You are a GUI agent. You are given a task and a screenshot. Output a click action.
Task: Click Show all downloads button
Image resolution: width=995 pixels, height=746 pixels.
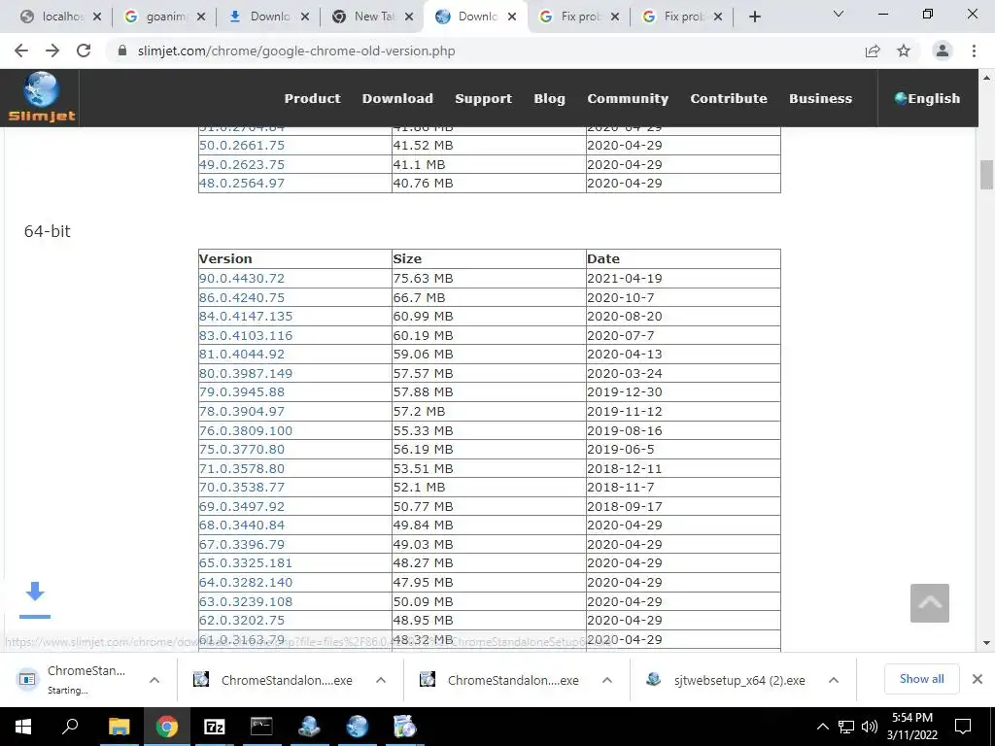[x=921, y=679]
